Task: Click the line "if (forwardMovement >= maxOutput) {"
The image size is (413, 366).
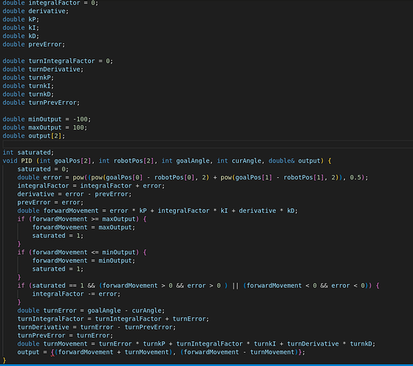Action: tap(82, 219)
